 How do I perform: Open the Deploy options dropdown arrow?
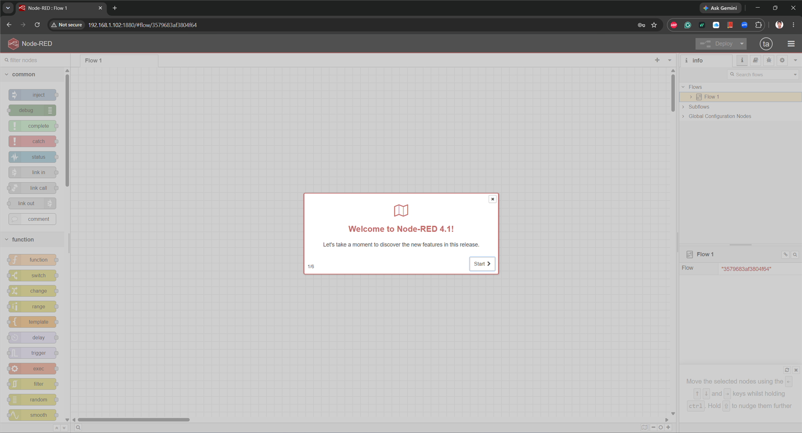tap(742, 44)
